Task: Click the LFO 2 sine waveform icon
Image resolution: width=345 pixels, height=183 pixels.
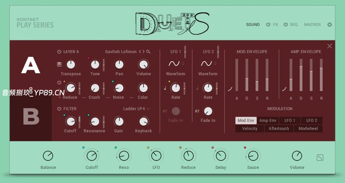Action: coord(207,63)
